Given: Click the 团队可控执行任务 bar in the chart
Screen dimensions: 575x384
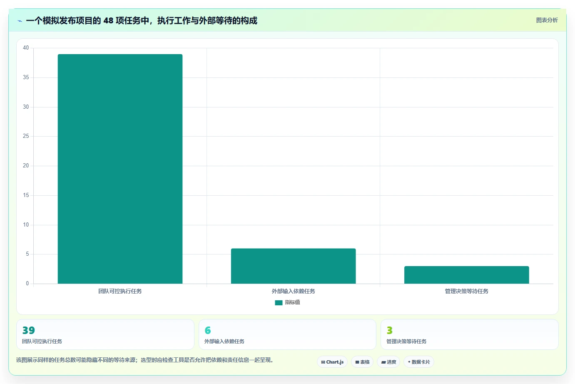Looking at the screenshot, I should click(120, 169).
